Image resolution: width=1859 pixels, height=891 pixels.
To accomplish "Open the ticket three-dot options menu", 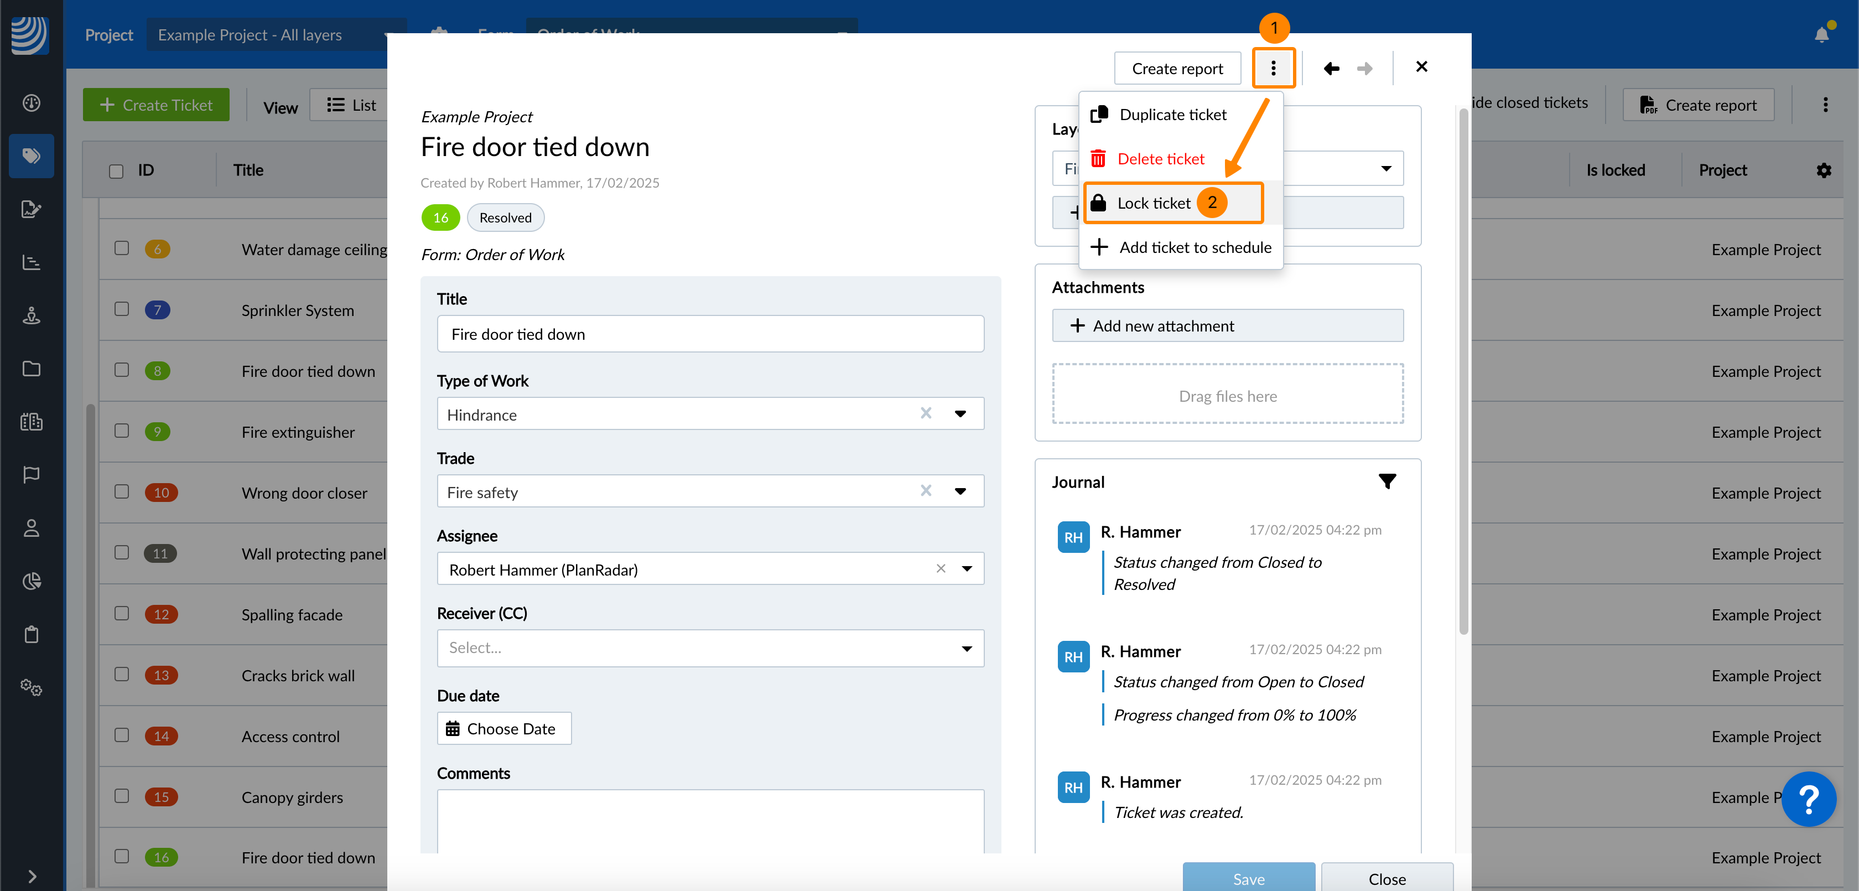I will (x=1273, y=68).
